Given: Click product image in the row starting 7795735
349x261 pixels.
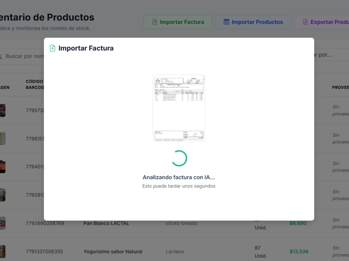Looking at the screenshot, I should 3,110.
